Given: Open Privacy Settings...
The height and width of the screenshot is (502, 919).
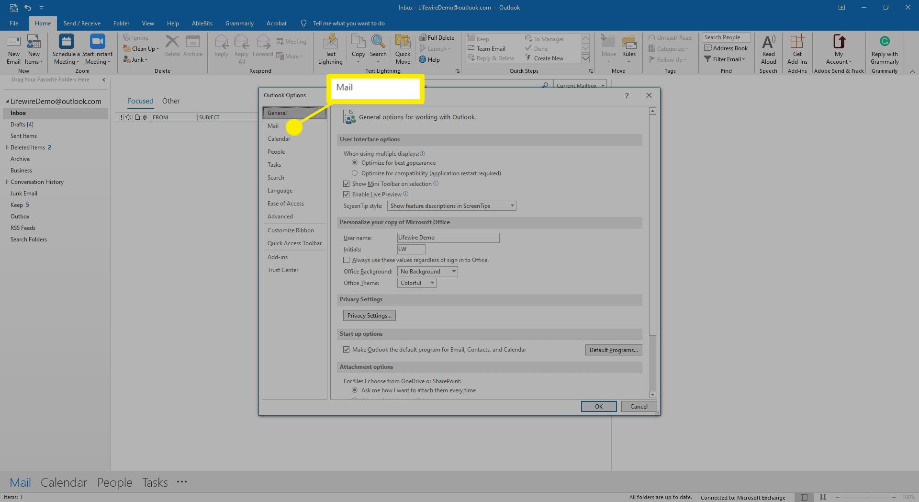Looking at the screenshot, I should (x=369, y=316).
